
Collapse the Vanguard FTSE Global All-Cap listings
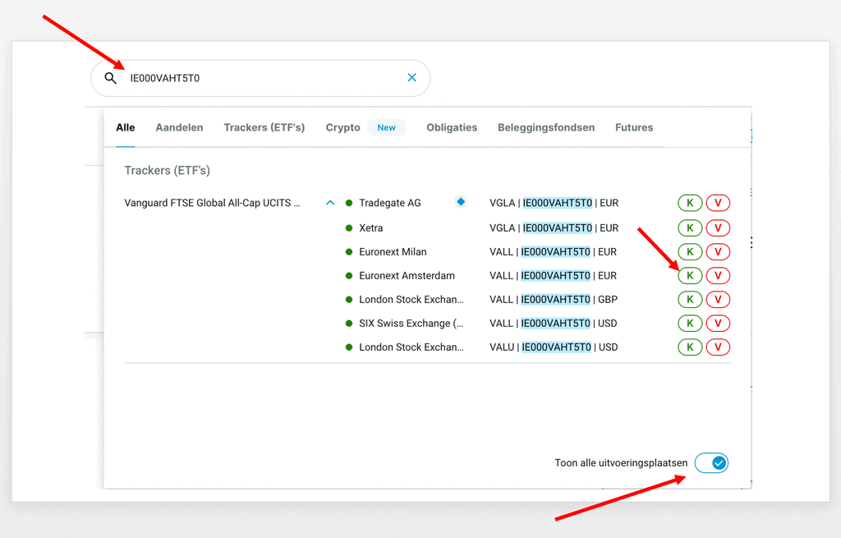point(330,203)
